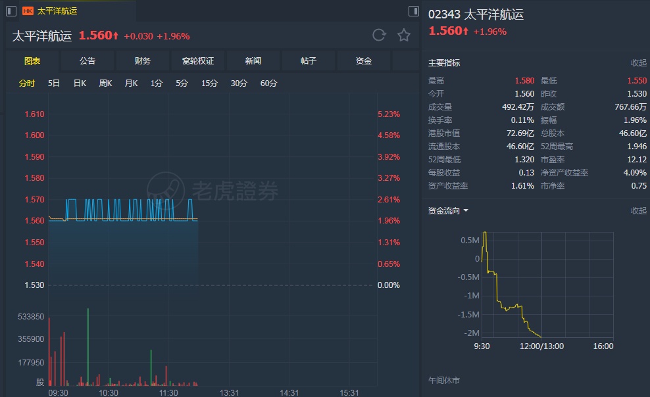
Task: Show the 周K candlestick chart
Action: click(x=105, y=83)
